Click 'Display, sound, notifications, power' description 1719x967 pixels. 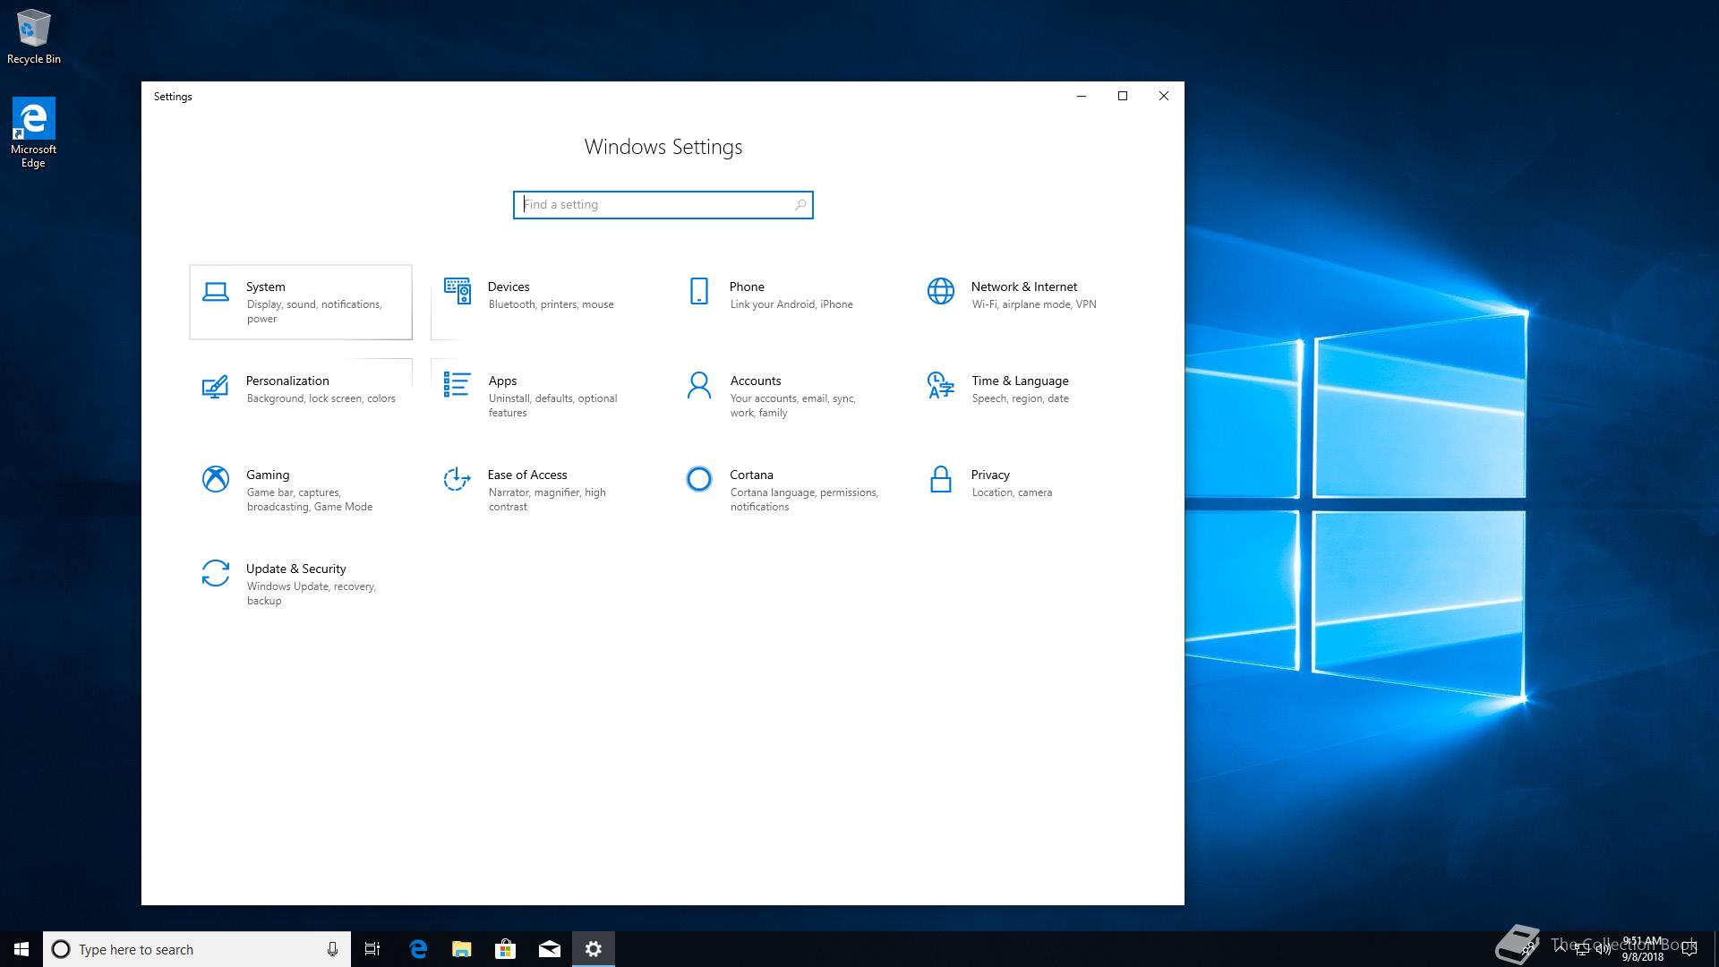point(314,312)
